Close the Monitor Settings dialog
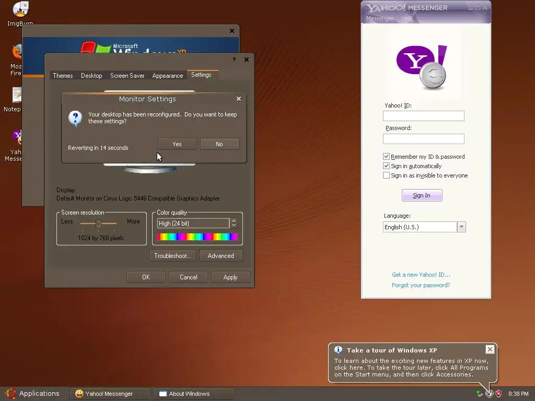The height and width of the screenshot is (401, 535). point(239,99)
